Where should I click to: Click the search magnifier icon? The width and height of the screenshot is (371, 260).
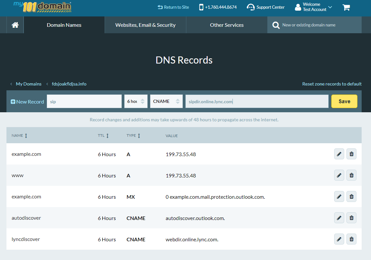[276, 25]
